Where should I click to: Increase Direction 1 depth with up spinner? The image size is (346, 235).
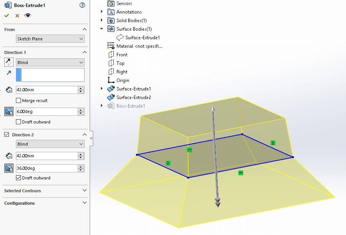tap(81, 88)
